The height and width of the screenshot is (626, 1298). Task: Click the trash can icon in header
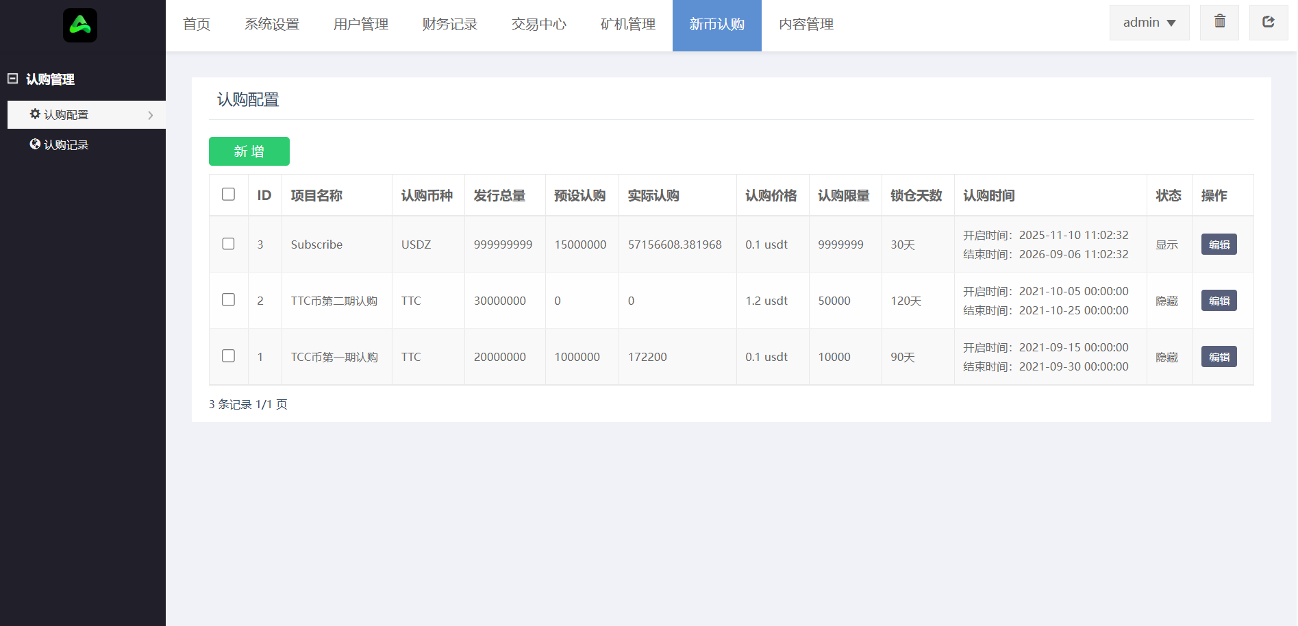pos(1219,22)
